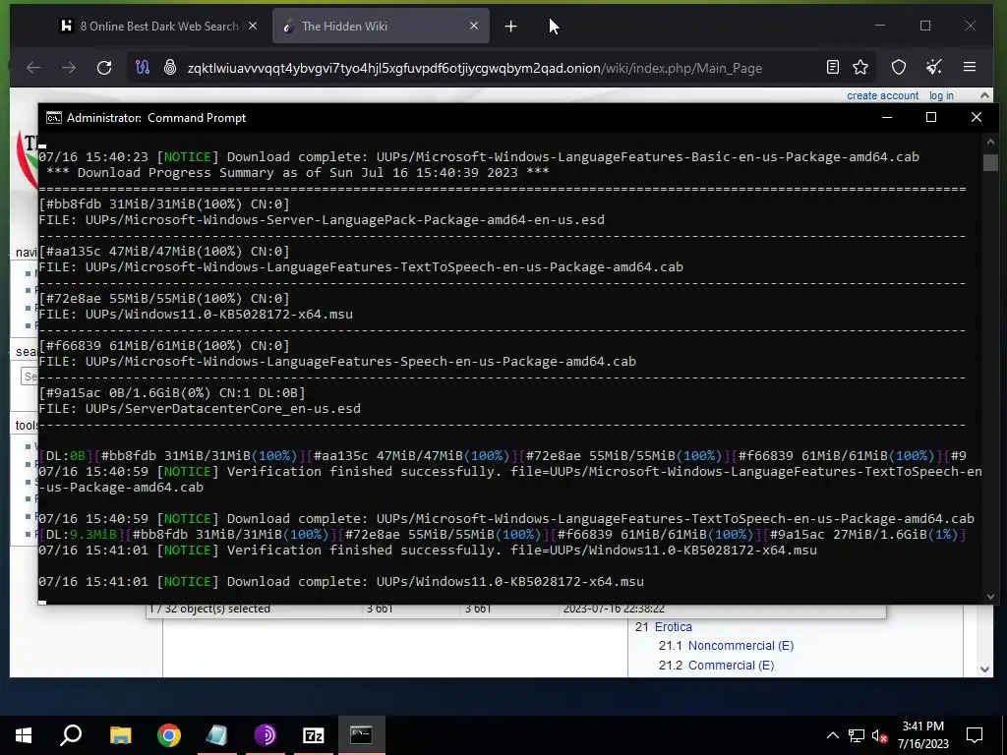
Task: Open the Windows Start menu
Action: click(x=24, y=735)
